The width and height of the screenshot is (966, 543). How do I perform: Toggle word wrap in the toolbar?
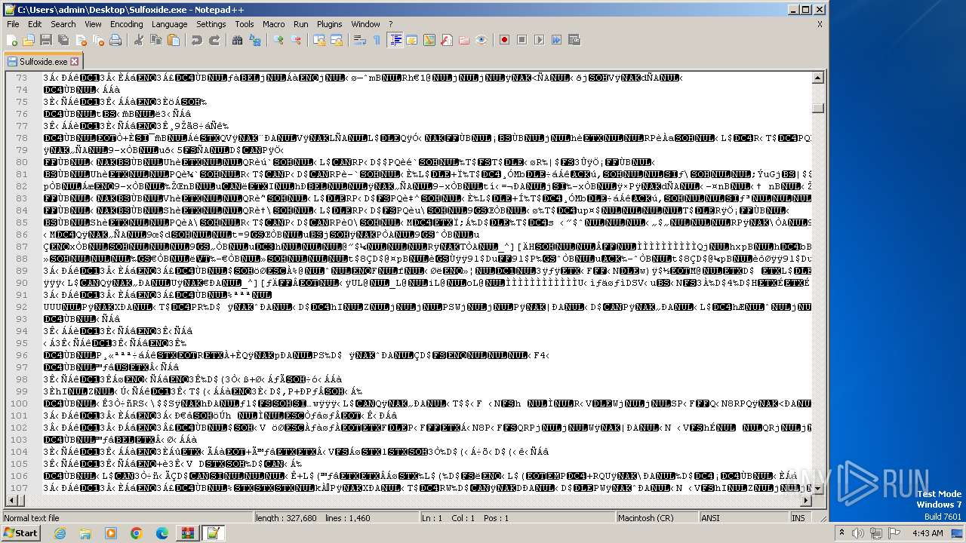(359, 40)
